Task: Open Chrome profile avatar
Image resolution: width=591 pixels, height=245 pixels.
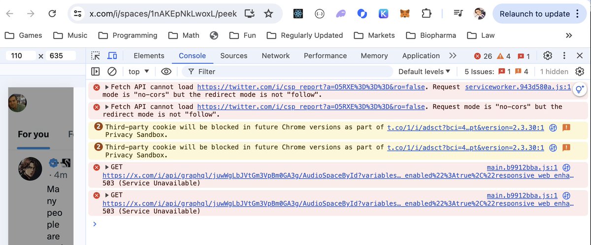Action: pos(480,14)
